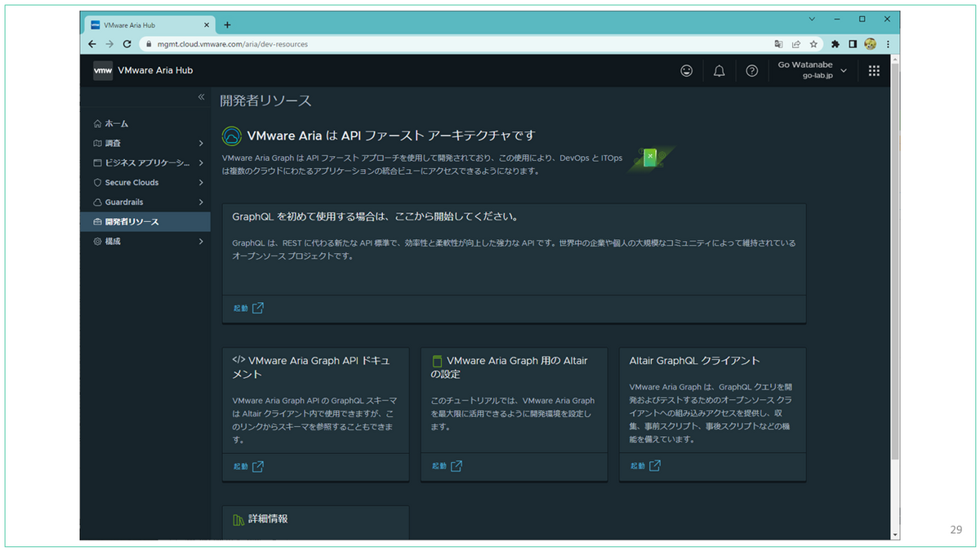
Task: Click the scrollbar up arrow
Action: point(895,60)
